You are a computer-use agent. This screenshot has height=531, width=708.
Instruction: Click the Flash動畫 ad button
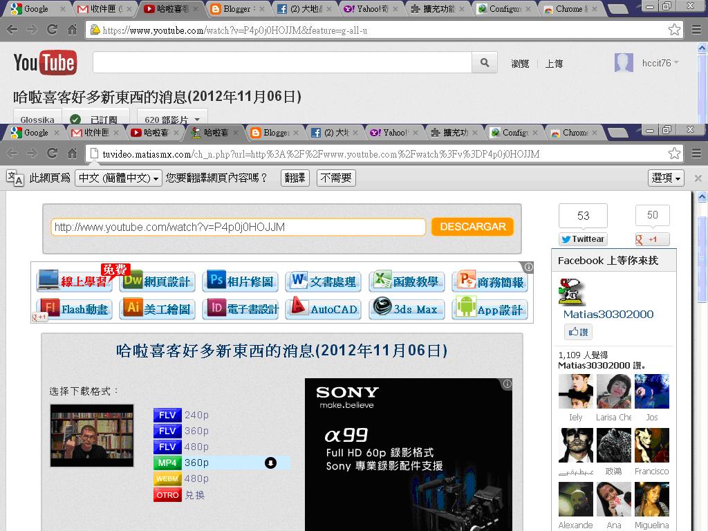click(x=75, y=309)
